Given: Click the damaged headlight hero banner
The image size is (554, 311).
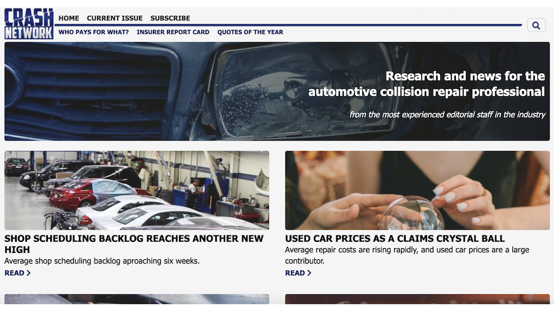Looking at the screenshot, I should coord(277,92).
